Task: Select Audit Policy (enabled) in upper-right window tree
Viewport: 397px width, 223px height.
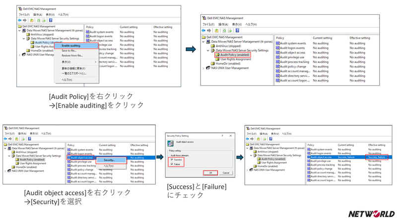Action: tap(235, 55)
